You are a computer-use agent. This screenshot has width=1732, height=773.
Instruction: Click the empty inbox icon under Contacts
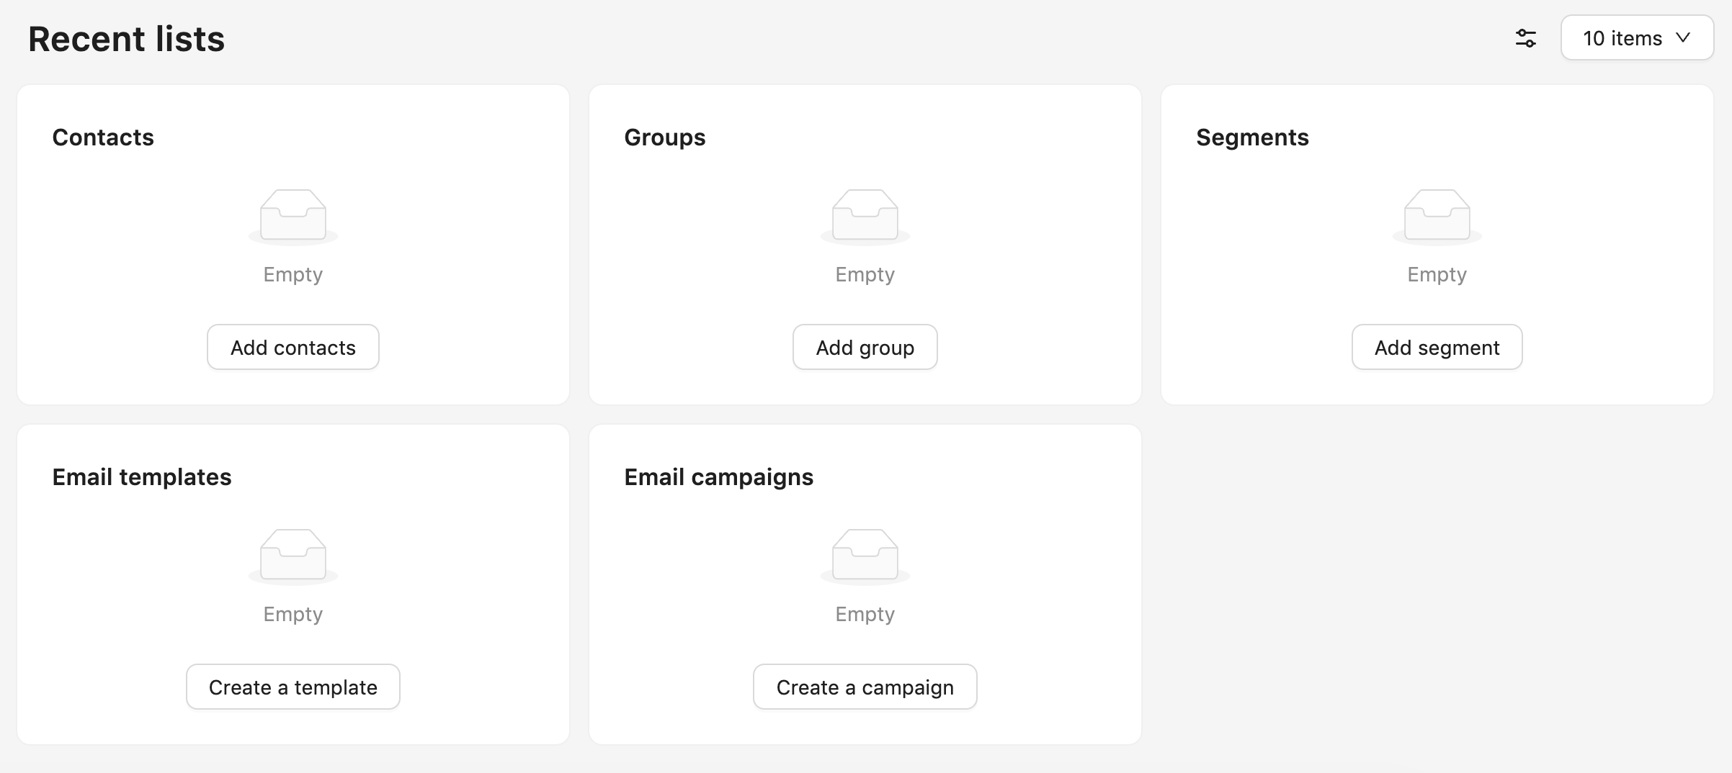pos(293,216)
